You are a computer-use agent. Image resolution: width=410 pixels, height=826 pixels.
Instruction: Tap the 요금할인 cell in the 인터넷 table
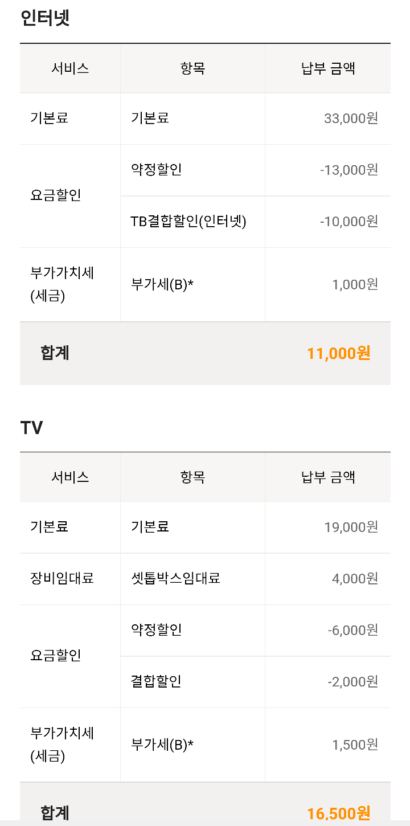[56, 195]
